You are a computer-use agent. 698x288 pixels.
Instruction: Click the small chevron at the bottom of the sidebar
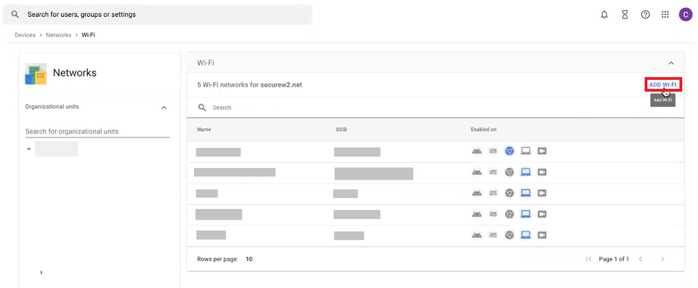point(41,273)
